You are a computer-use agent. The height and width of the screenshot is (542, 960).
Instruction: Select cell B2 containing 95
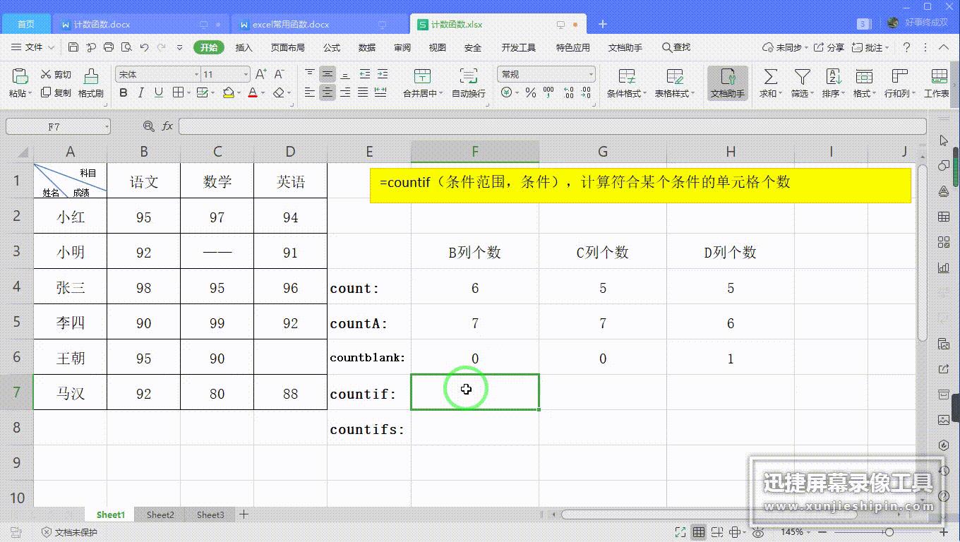[x=144, y=217]
